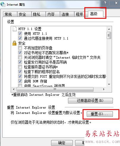Disable 启用 DOM 存储 checkbox
This screenshot has height=146, width=120.
click(x=20, y=81)
